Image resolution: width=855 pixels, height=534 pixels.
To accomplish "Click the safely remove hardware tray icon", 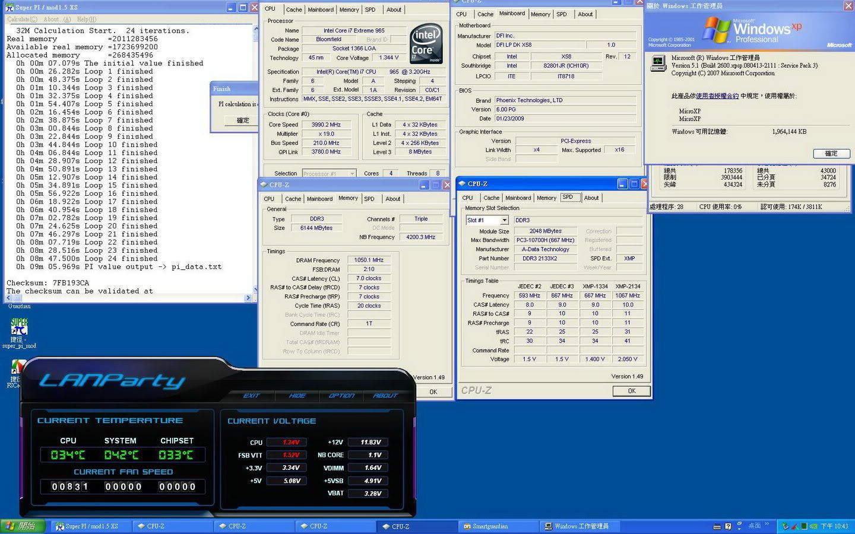I will [x=786, y=526].
